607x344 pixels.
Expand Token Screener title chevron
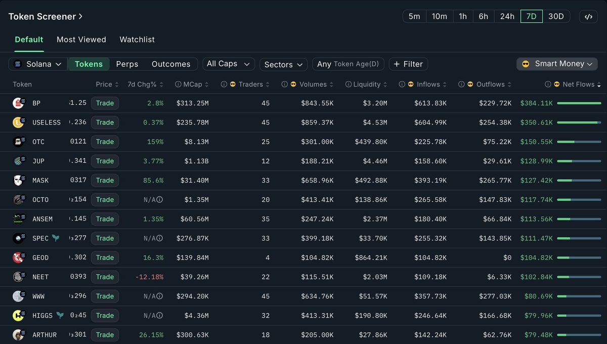80,17
